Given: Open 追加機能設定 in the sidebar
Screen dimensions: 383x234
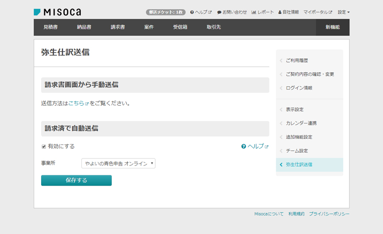Looking at the screenshot, I should tap(309, 137).
